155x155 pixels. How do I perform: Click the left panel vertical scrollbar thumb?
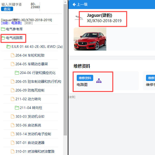(x=65, y=70)
